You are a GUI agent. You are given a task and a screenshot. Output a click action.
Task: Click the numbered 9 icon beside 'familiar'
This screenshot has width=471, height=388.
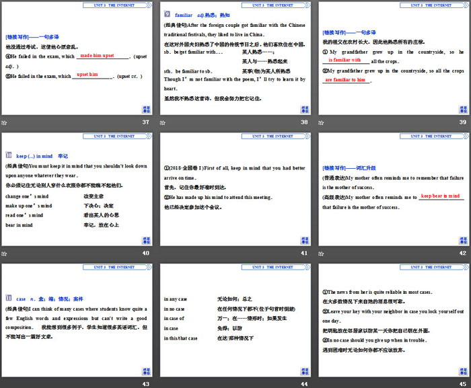pos(167,13)
